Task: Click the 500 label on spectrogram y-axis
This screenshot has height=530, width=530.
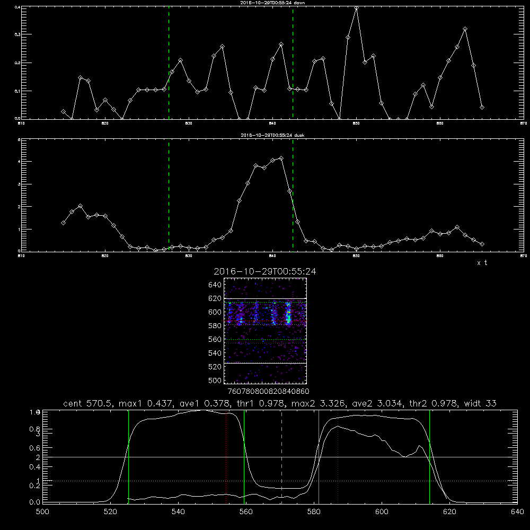Action: tap(215, 380)
